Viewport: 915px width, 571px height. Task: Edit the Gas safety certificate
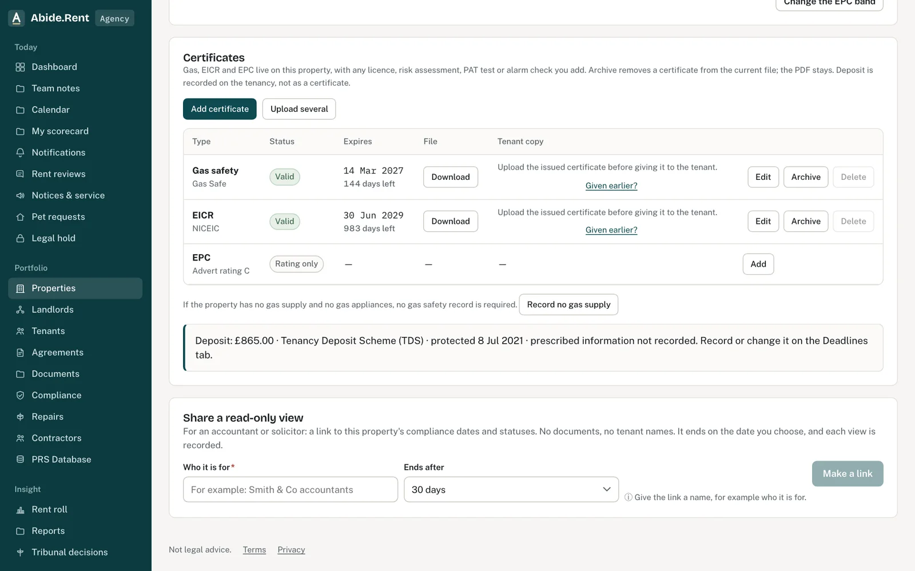pyautogui.click(x=763, y=177)
